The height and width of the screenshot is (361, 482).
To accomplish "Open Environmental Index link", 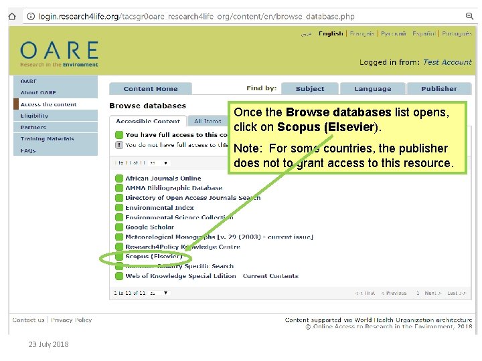I will tap(159, 207).
